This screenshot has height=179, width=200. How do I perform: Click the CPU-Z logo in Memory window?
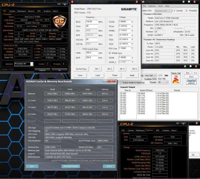click(x=126, y=124)
